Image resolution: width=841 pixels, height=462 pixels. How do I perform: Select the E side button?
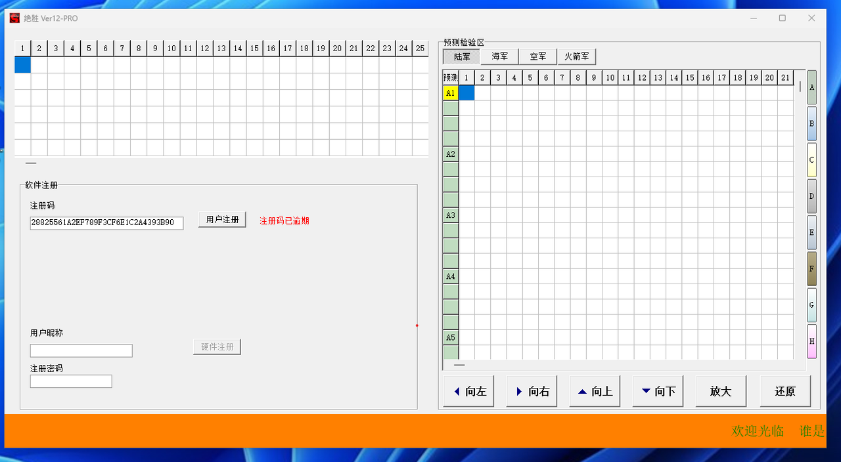(812, 232)
